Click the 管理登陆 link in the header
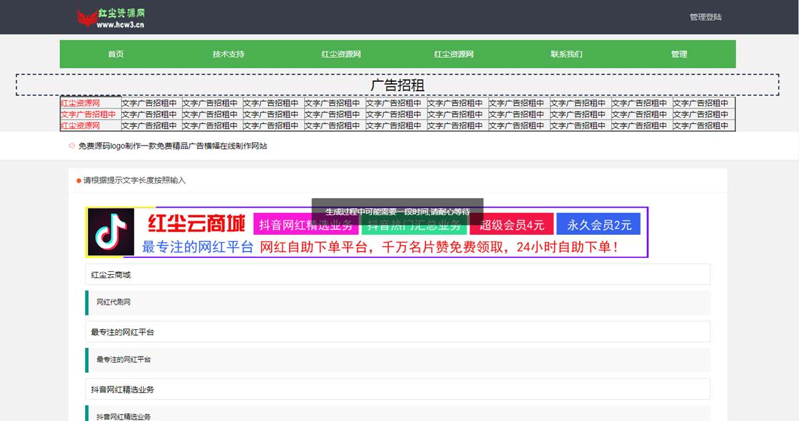Image resolution: width=799 pixels, height=421 pixels. click(706, 17)
